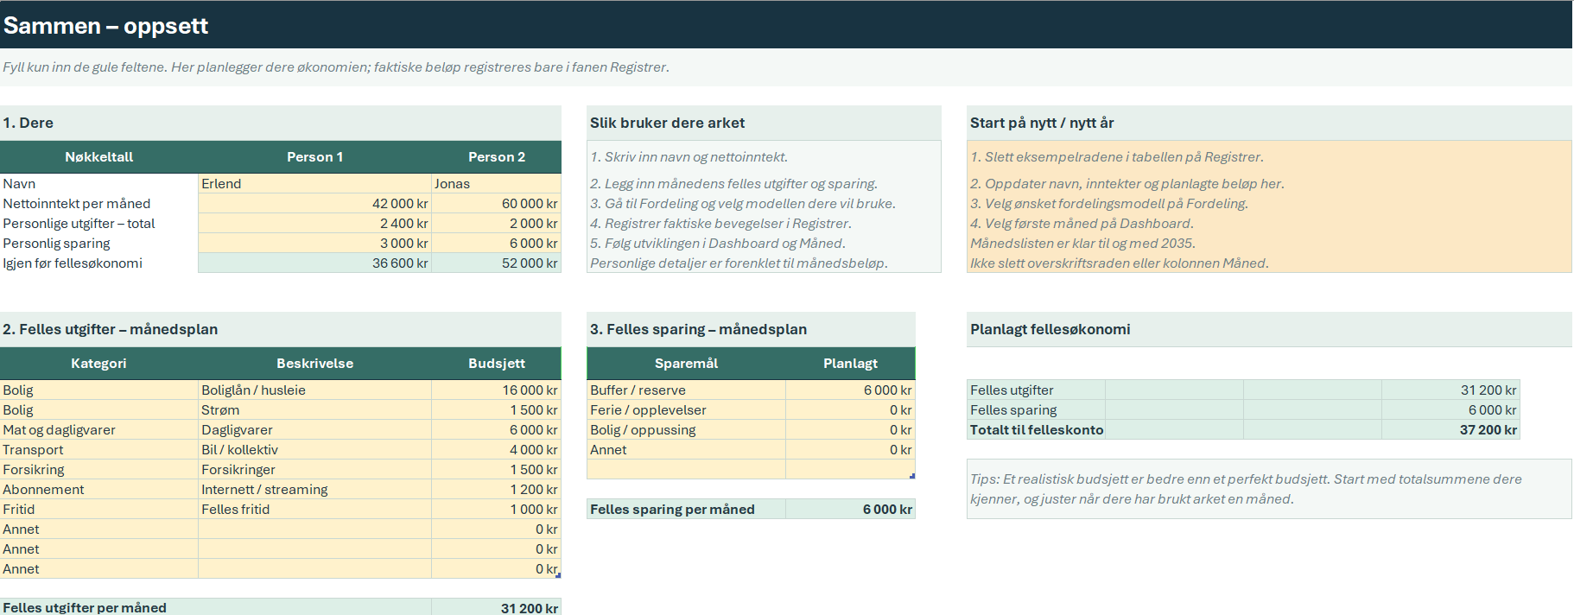Select Person 1 name cell Erlend
The image size is (1574, 615).
point(314,183)
